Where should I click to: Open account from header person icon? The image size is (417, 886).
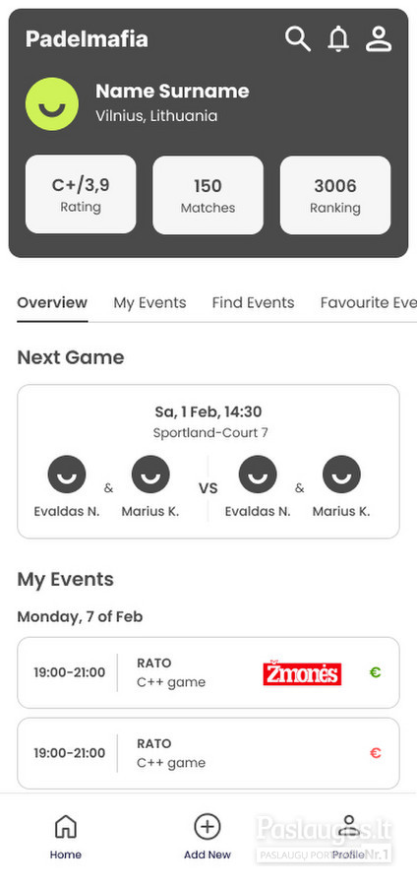point(379,39)
